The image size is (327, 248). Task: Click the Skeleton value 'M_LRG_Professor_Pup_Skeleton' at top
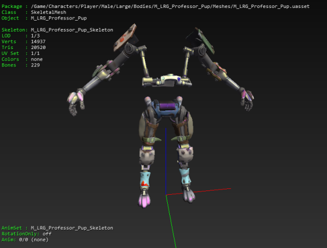click(72, 30)
